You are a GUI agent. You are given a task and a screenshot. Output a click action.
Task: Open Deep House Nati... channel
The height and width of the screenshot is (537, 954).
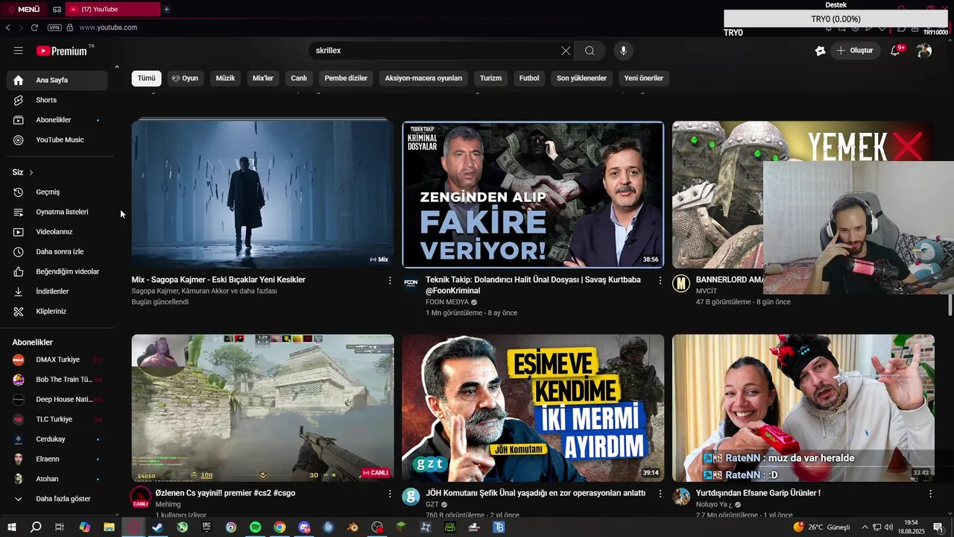[57, 400]
